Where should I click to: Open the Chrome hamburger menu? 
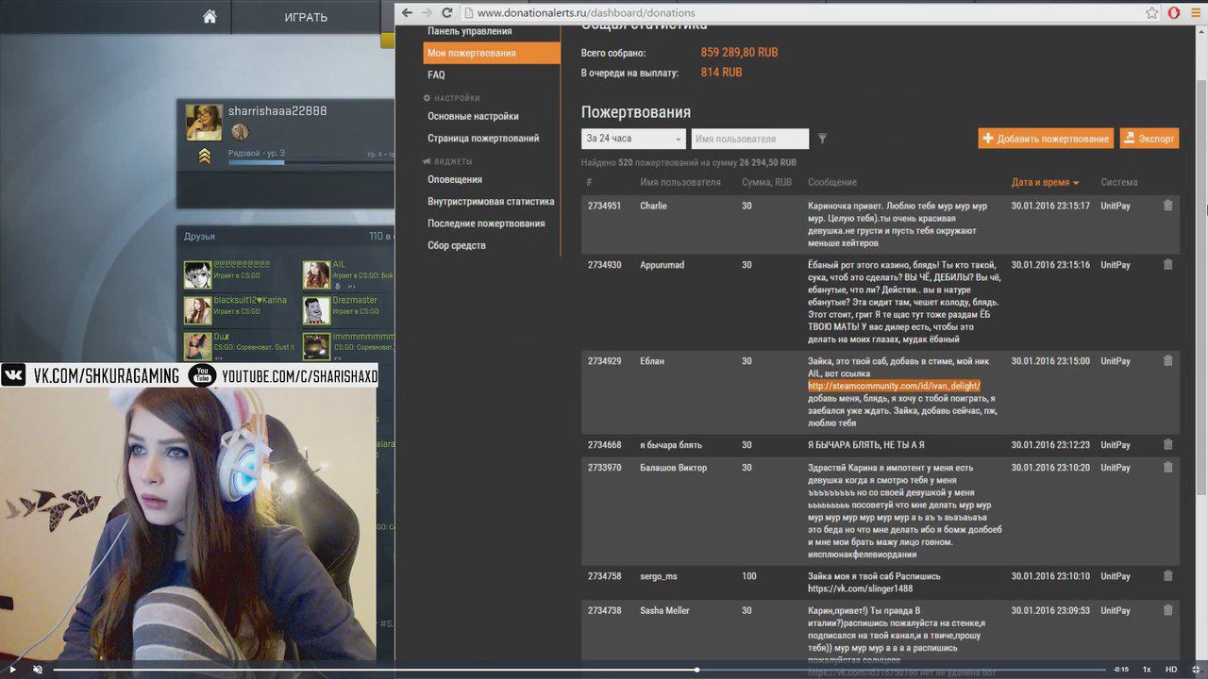pyautogui.click(x=1195, y=12)
